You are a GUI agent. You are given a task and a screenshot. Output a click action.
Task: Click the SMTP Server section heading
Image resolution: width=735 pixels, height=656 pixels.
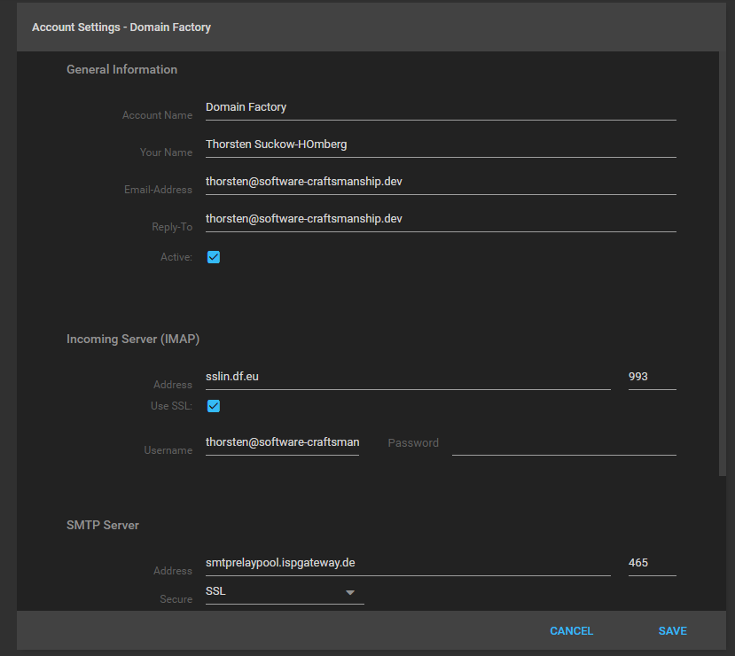tap(103, 526)
